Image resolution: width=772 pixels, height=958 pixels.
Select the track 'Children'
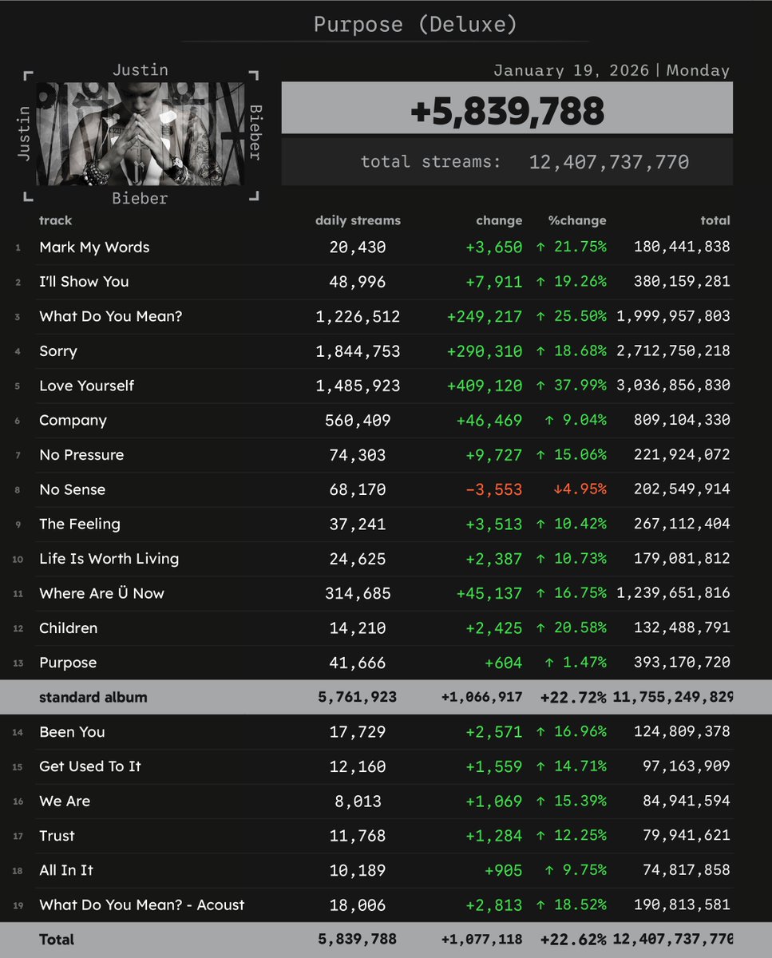click(68, 628)
